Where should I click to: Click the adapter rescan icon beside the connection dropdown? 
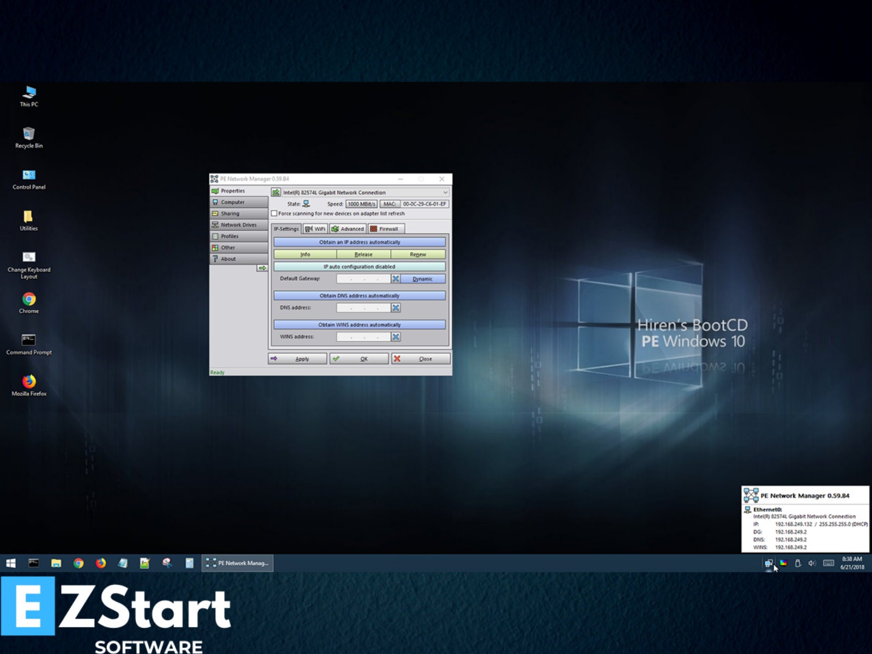point(276,192)
